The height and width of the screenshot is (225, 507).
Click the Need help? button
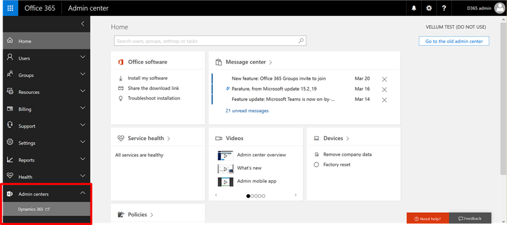tap(428, 218)
